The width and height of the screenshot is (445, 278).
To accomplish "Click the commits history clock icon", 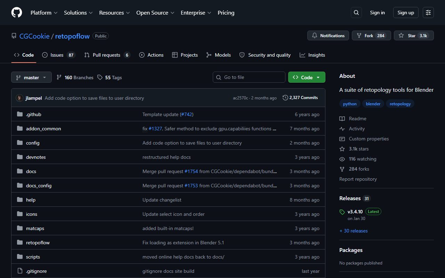I will (285, 98).
